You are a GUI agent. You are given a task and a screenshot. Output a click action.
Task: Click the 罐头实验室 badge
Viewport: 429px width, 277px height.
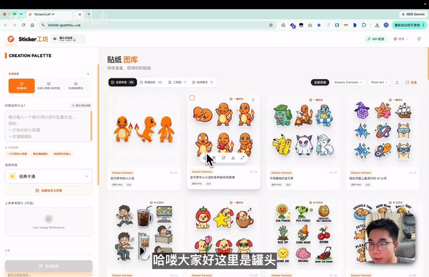point(68,39)
